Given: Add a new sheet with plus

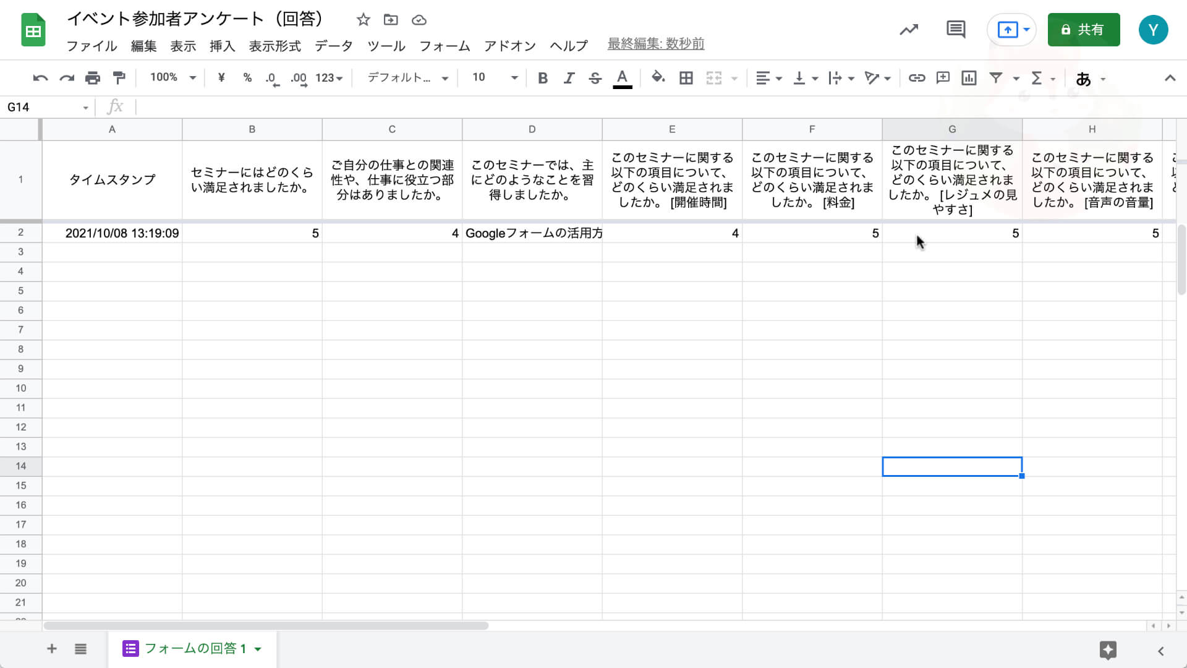Looking at the screenshot, I should coord(52,649).
